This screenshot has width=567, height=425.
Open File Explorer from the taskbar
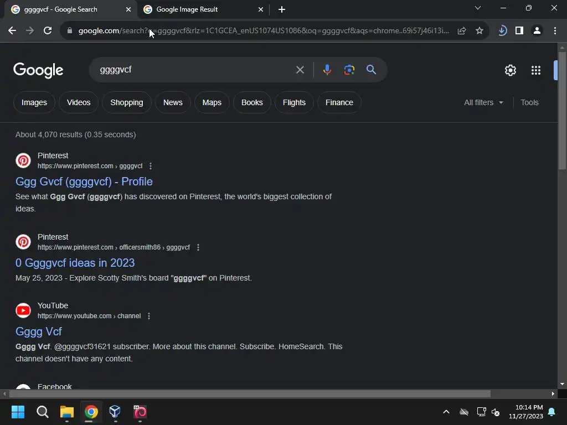click(x=67, y=412)
